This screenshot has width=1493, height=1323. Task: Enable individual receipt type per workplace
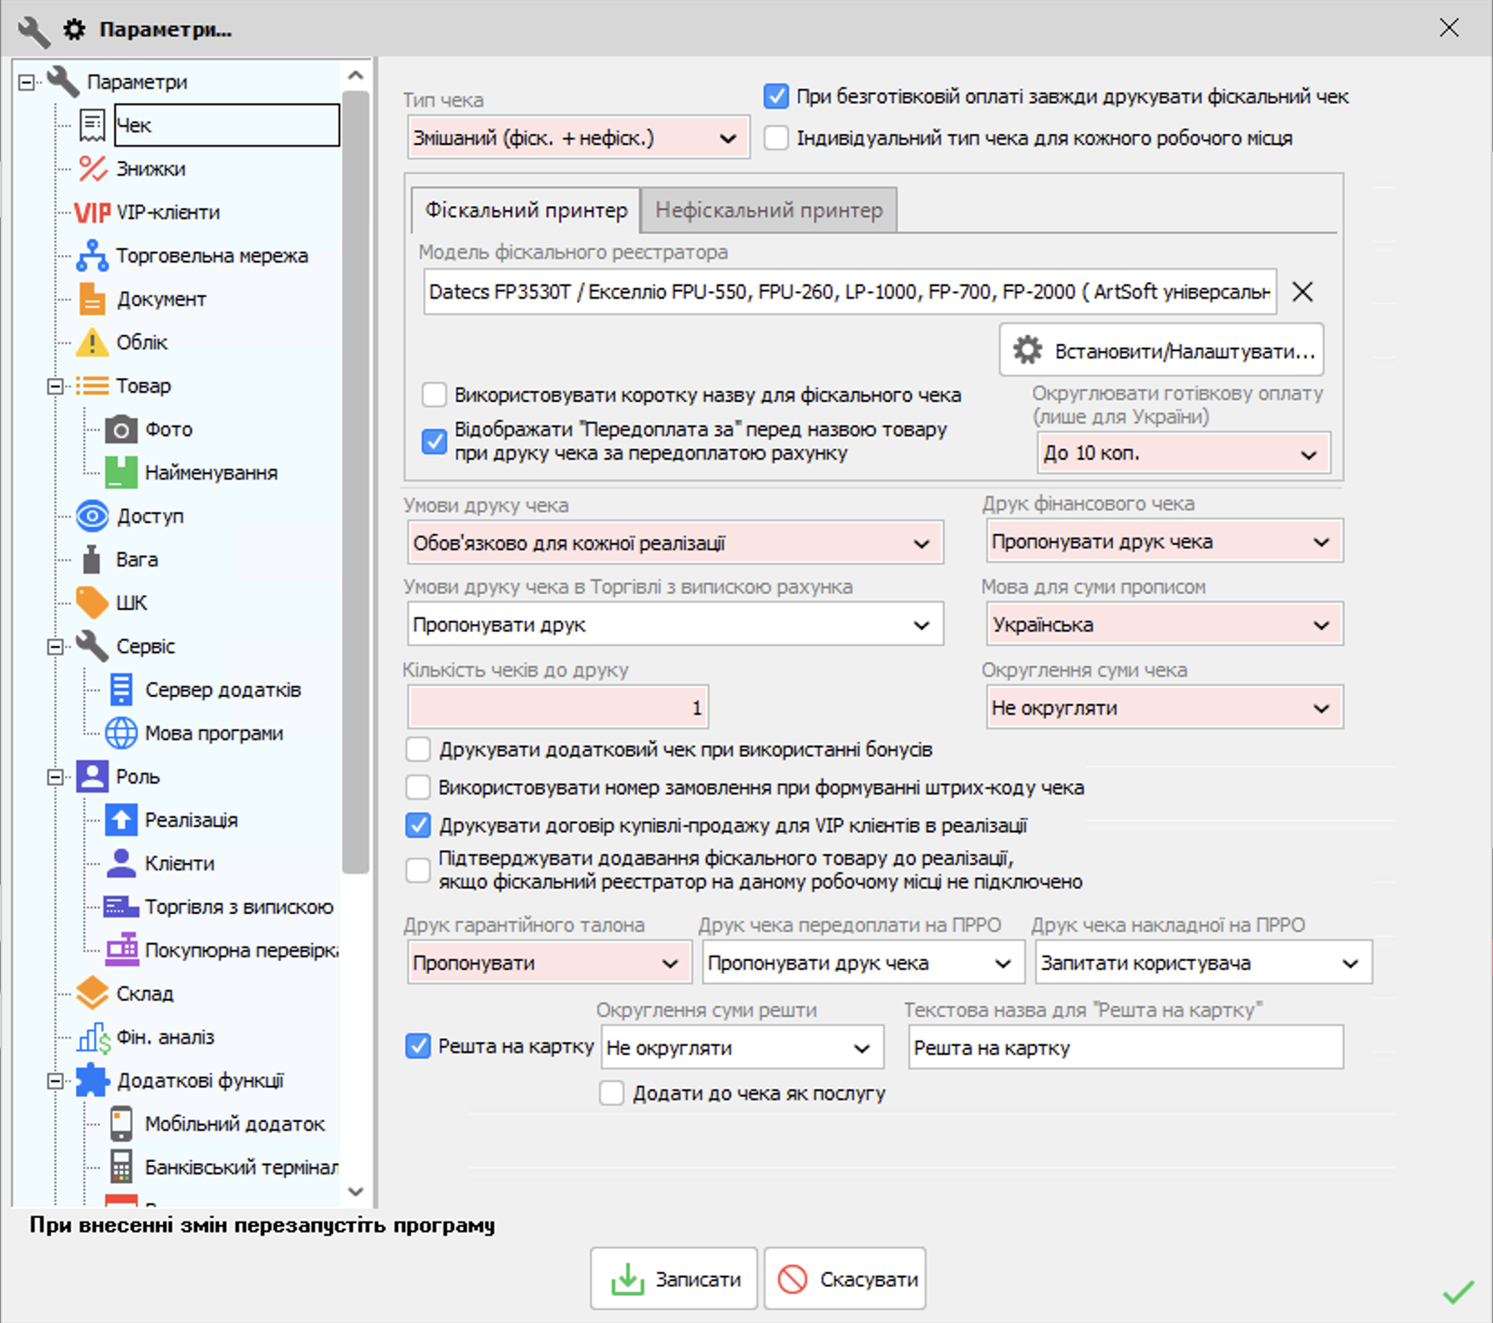[776, 138]
